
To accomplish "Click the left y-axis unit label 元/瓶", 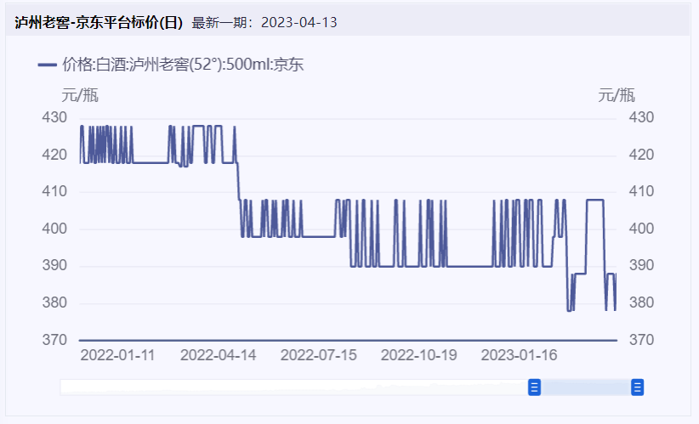I will [x=80, y=95].
